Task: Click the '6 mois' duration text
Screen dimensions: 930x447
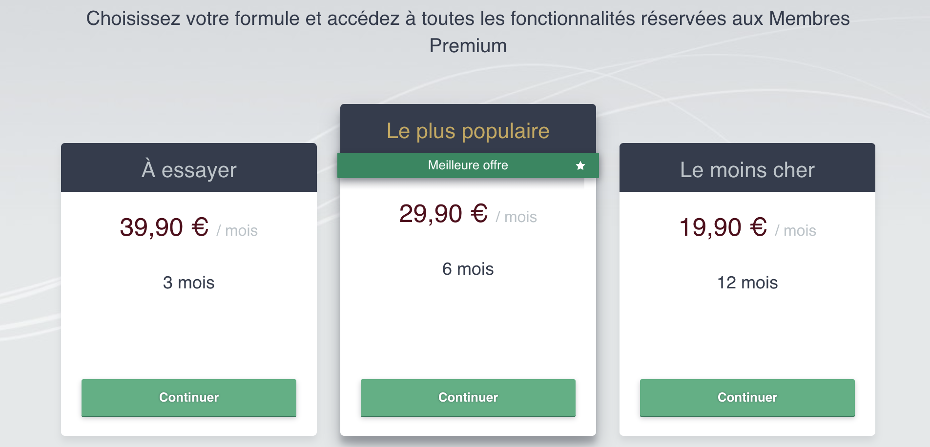Action: 468,269
